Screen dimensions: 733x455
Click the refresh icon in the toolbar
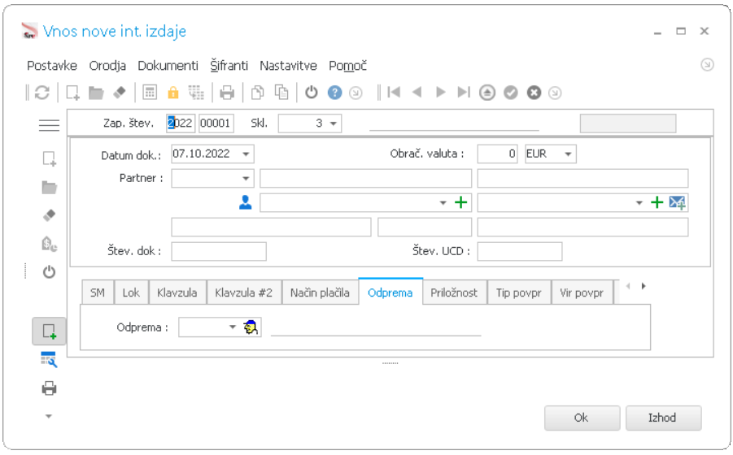[x=42, y=93]
